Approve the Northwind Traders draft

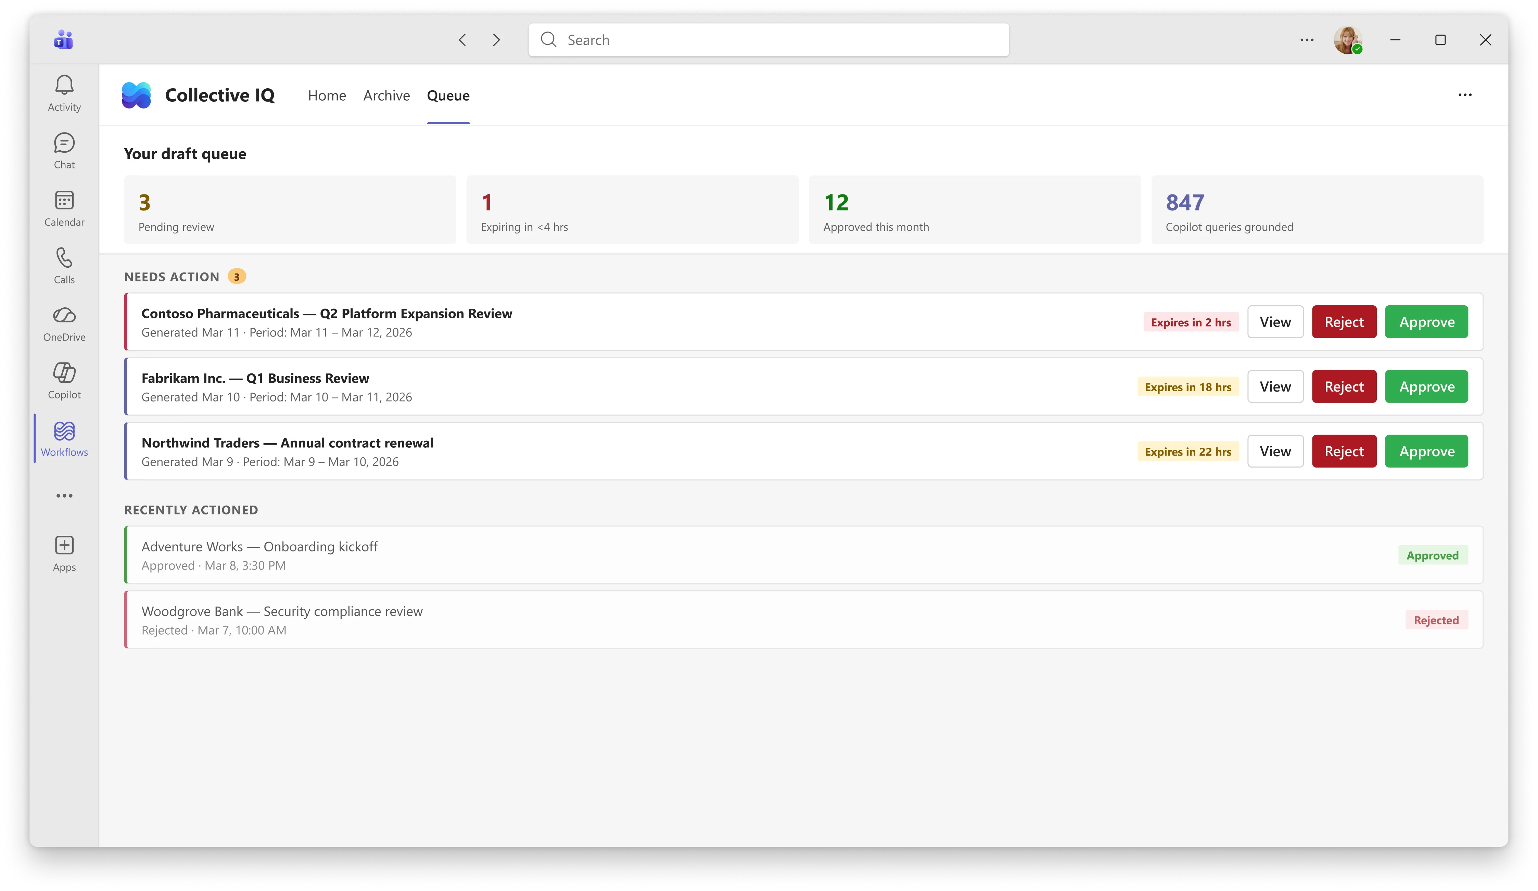[x=1426, y=451]
